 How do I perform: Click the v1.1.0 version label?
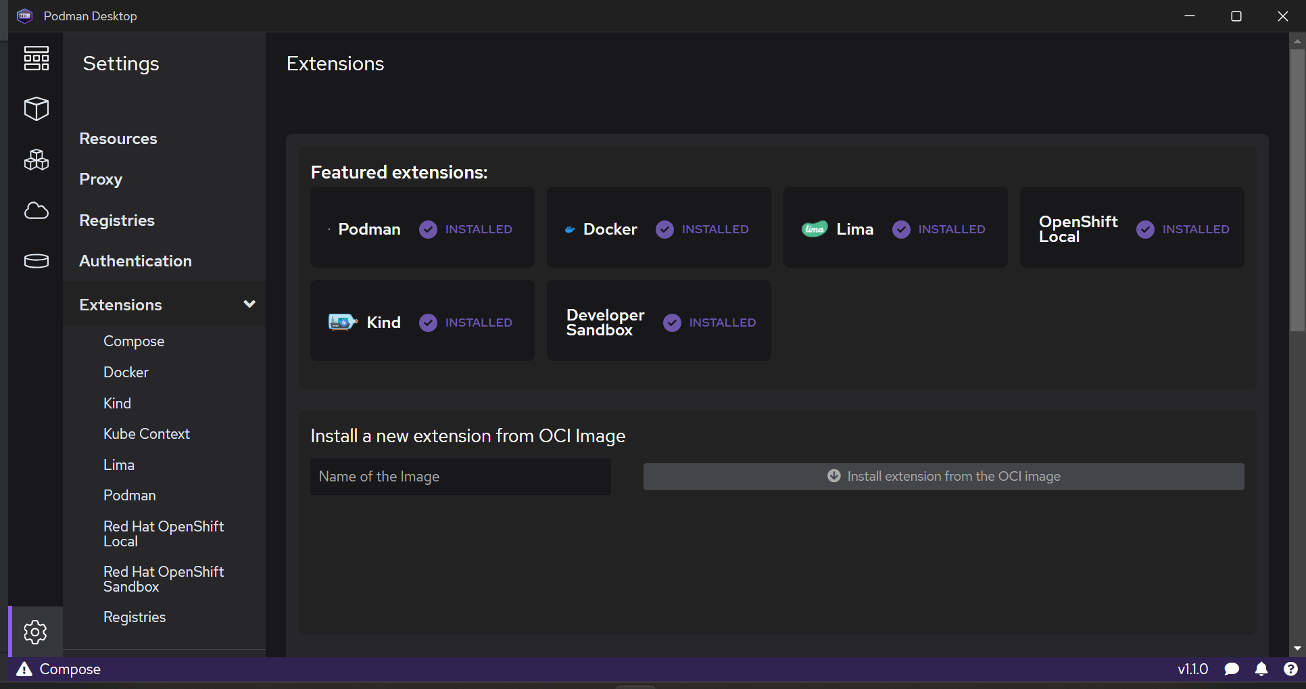(1192, 669)
